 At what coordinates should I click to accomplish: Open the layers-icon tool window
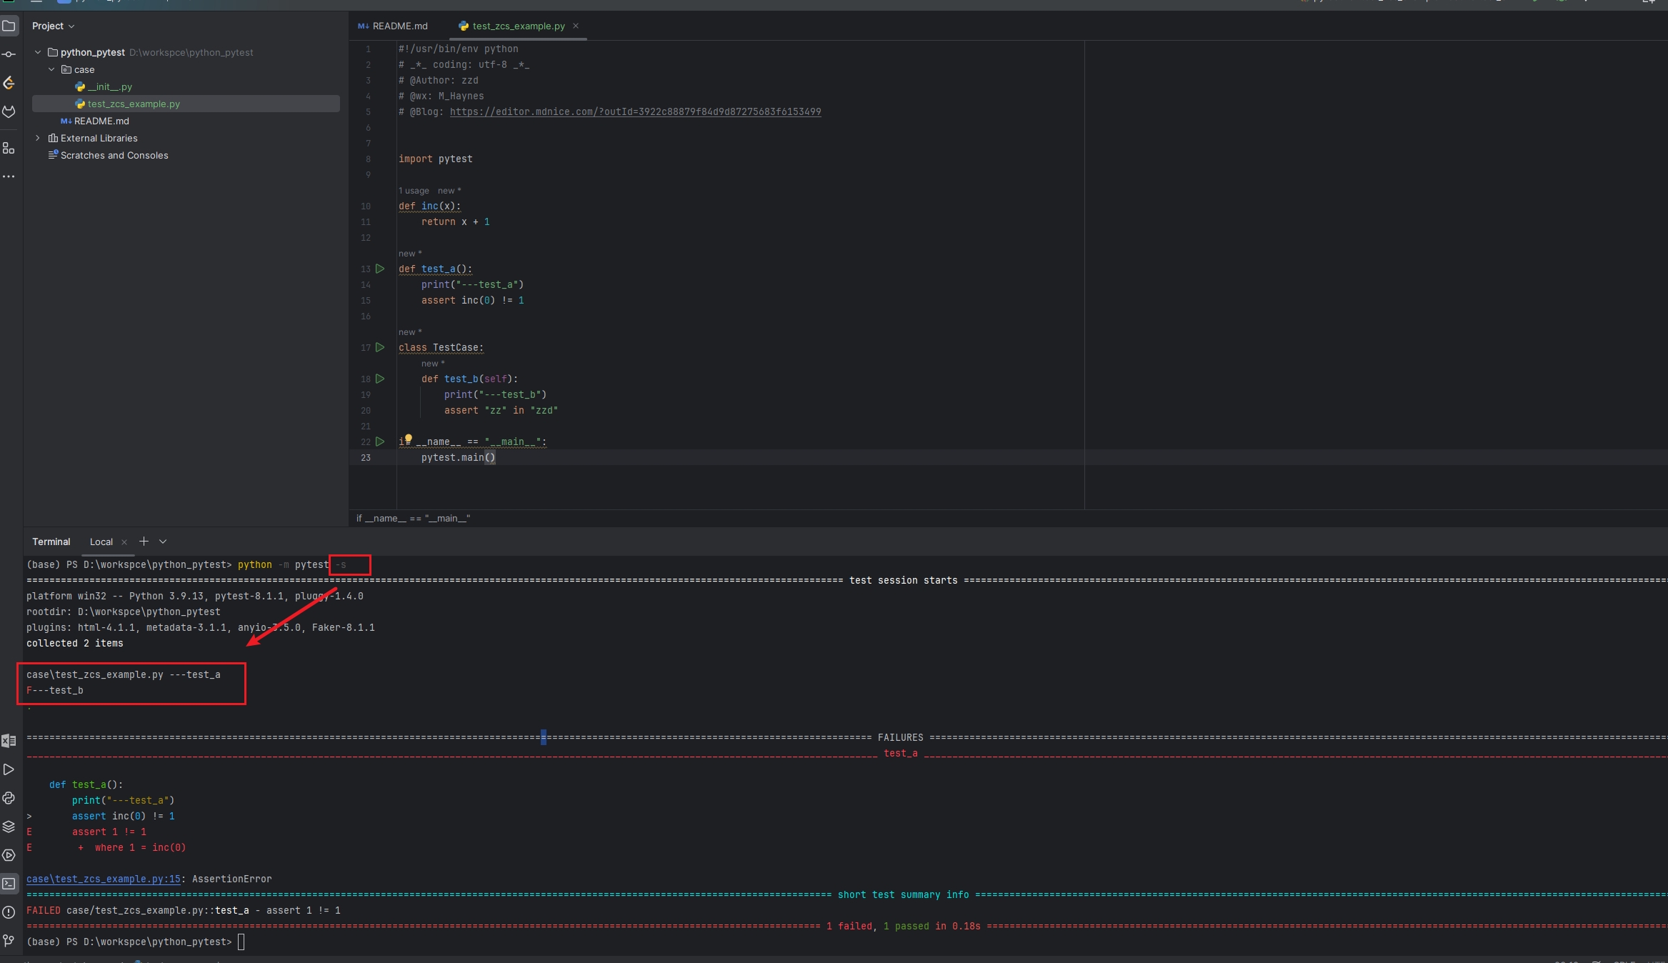(x=9, y=827)
